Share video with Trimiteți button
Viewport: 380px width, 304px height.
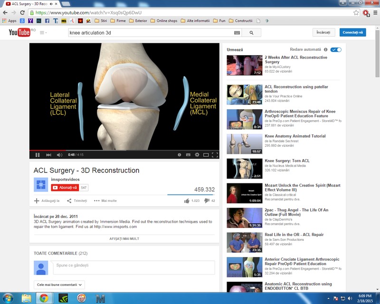click(x=77, y=201)
